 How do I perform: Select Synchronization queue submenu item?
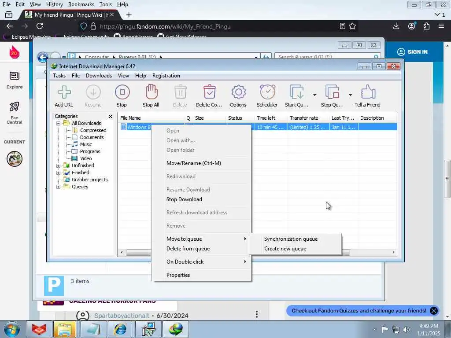coord(296,239)
